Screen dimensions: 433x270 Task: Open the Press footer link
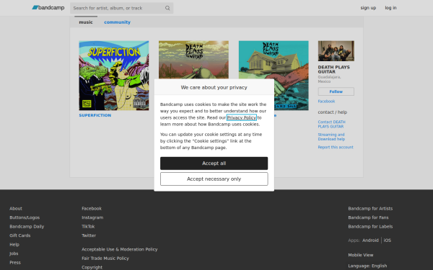[15, 262]
